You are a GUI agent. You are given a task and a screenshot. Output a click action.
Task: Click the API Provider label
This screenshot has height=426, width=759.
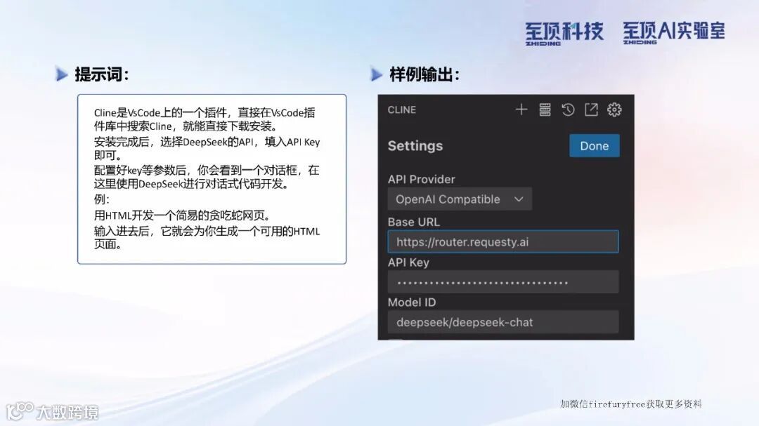pos(422,179)
